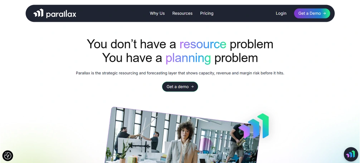Click the gradient Get a Demo button
Viewport: 360px width, 163px height.
312,13
